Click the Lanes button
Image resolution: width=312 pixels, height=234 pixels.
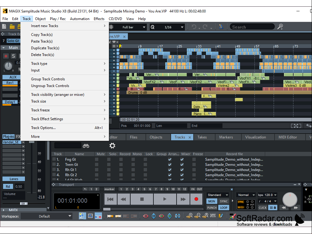pos(14,179)
